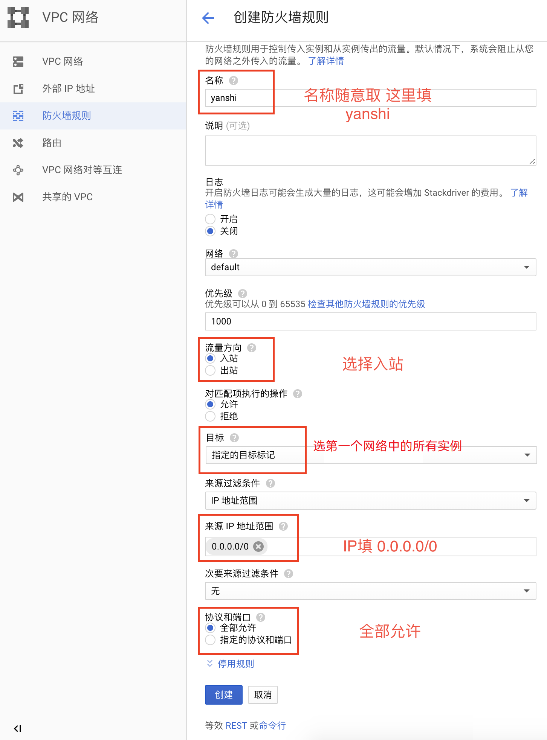Select 允许 as the match action
Screen dimensions: 547x740
click(210, 404)
